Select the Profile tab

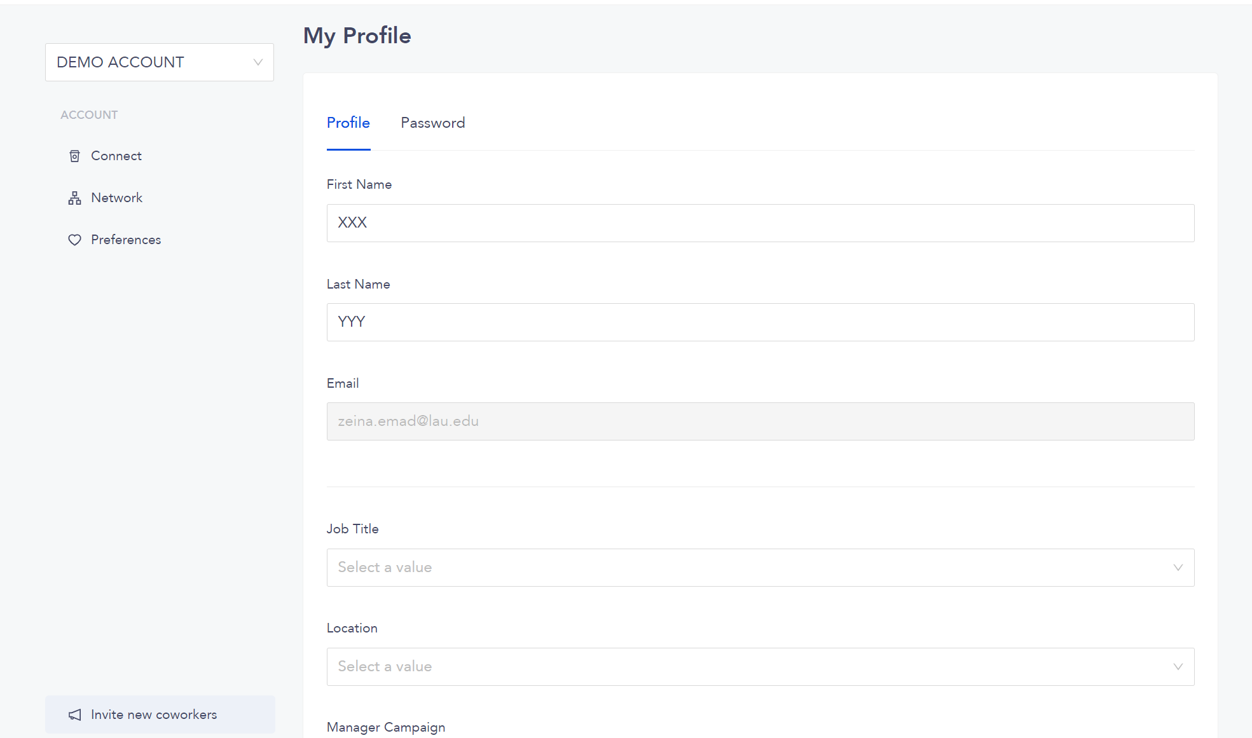tap(348, 123)
